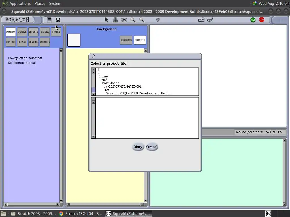Select the stamp duplicate tool
Screen dimensions: 290x217
tap(115, 19)
